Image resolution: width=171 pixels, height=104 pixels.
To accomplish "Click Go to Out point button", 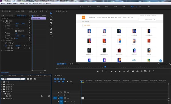I will pos(128,71).
